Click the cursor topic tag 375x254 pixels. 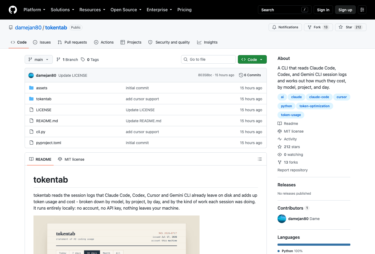click(x=342, y=97)
